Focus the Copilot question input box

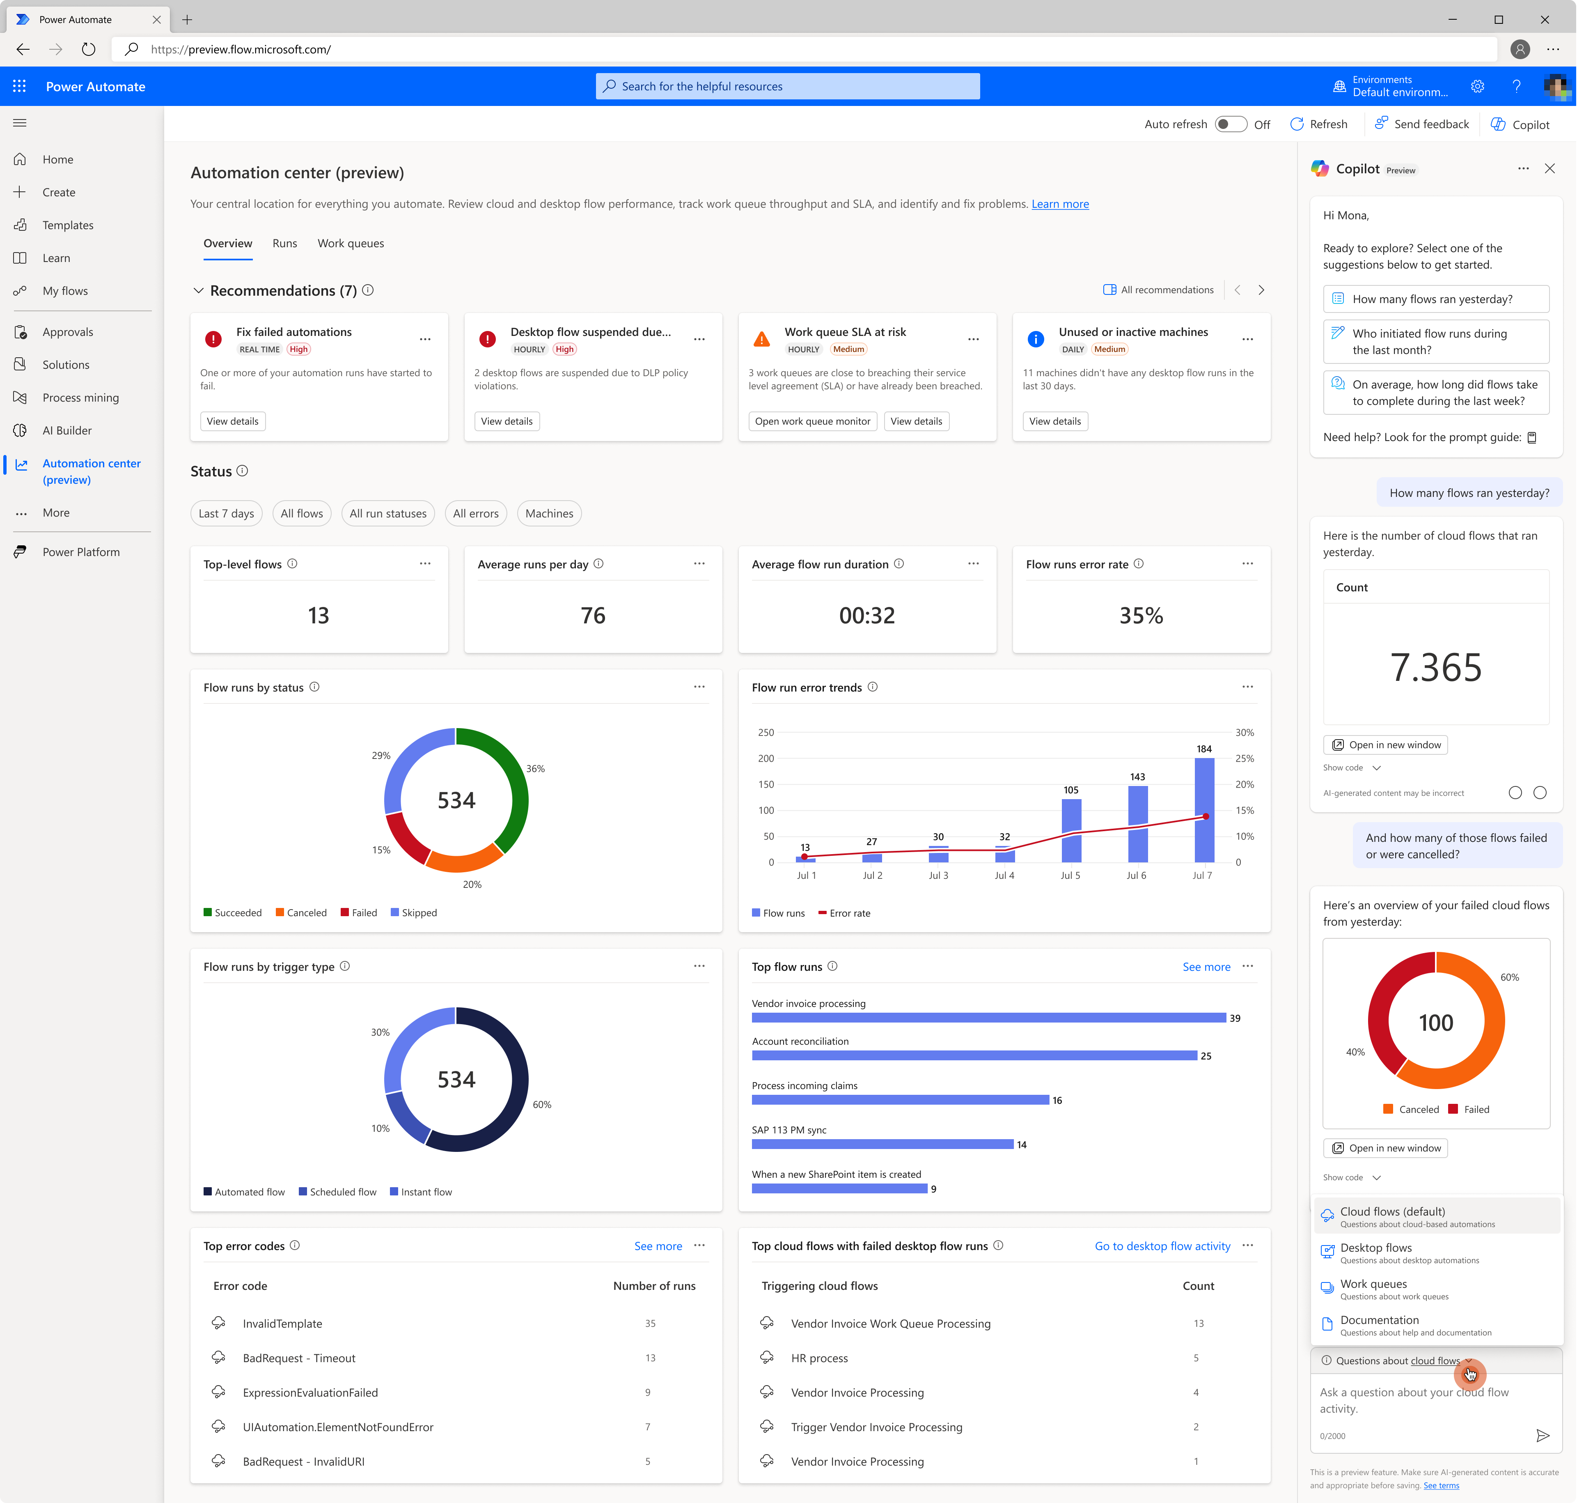click(1436, 1400)
